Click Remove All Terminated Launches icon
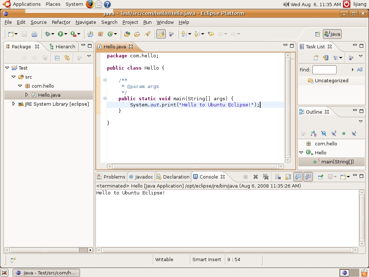Screen dimensions: 369x277 coord(266,177)
